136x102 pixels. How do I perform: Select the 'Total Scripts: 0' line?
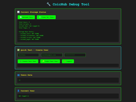[x=25, y=24]
